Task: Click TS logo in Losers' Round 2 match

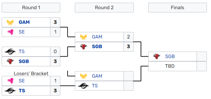Action: tap(83, 86)
